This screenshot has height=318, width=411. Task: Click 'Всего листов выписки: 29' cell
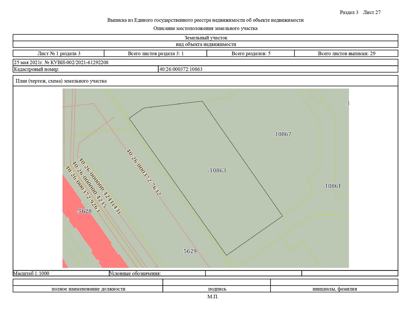point(346,53)
